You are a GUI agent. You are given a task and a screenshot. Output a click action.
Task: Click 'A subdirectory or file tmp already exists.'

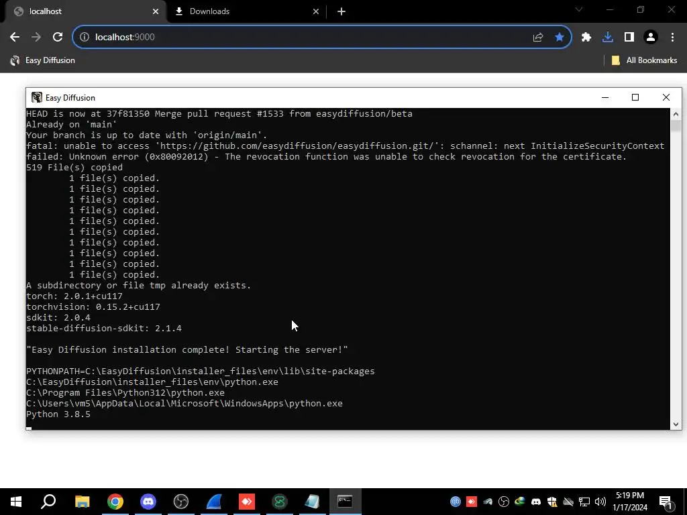tap(138, 286)
